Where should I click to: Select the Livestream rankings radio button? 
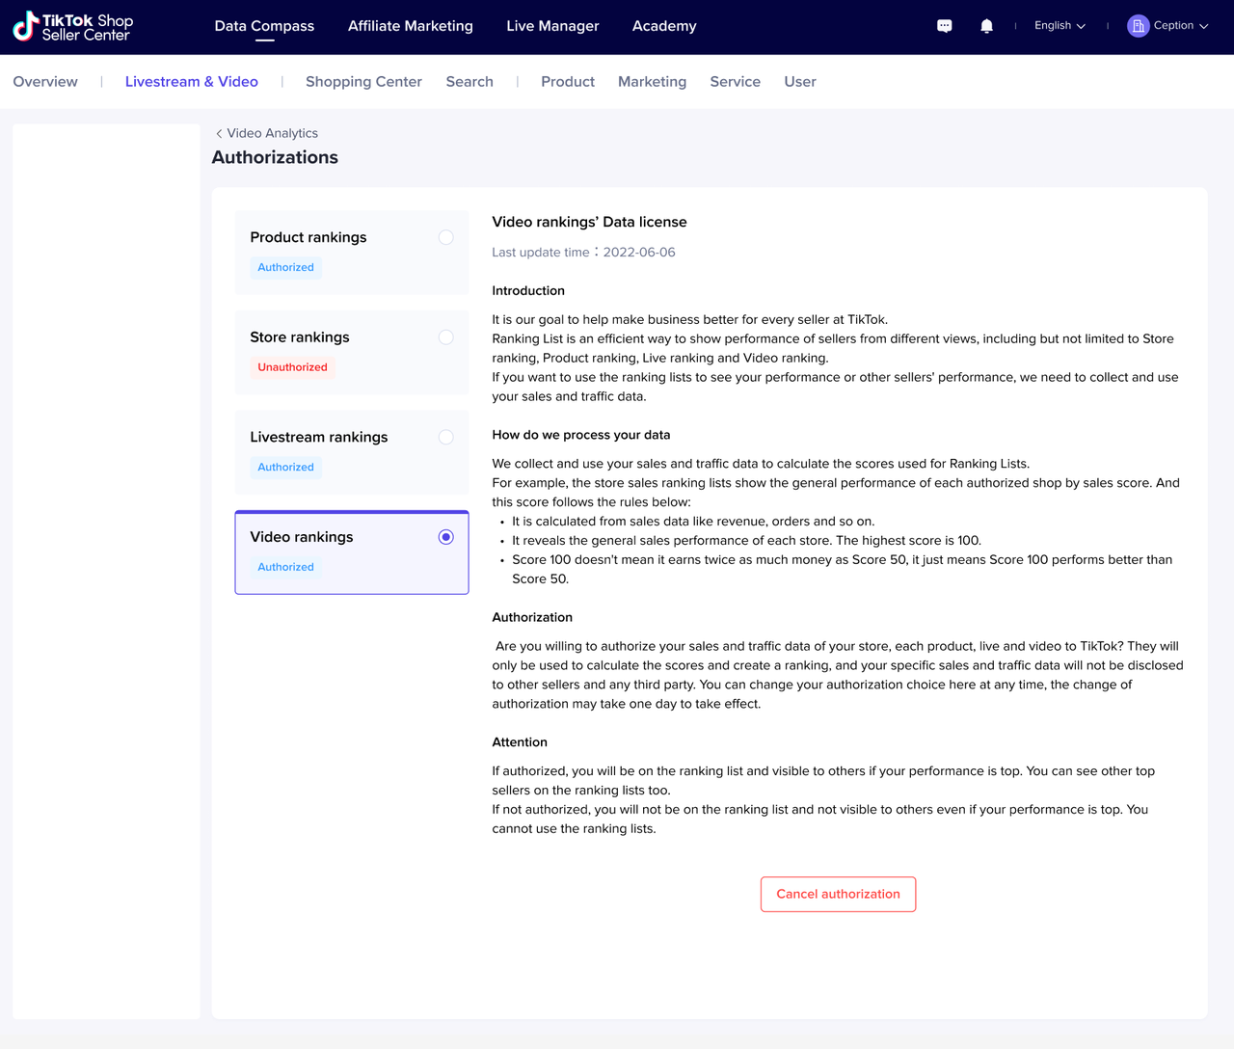point(445,437)
